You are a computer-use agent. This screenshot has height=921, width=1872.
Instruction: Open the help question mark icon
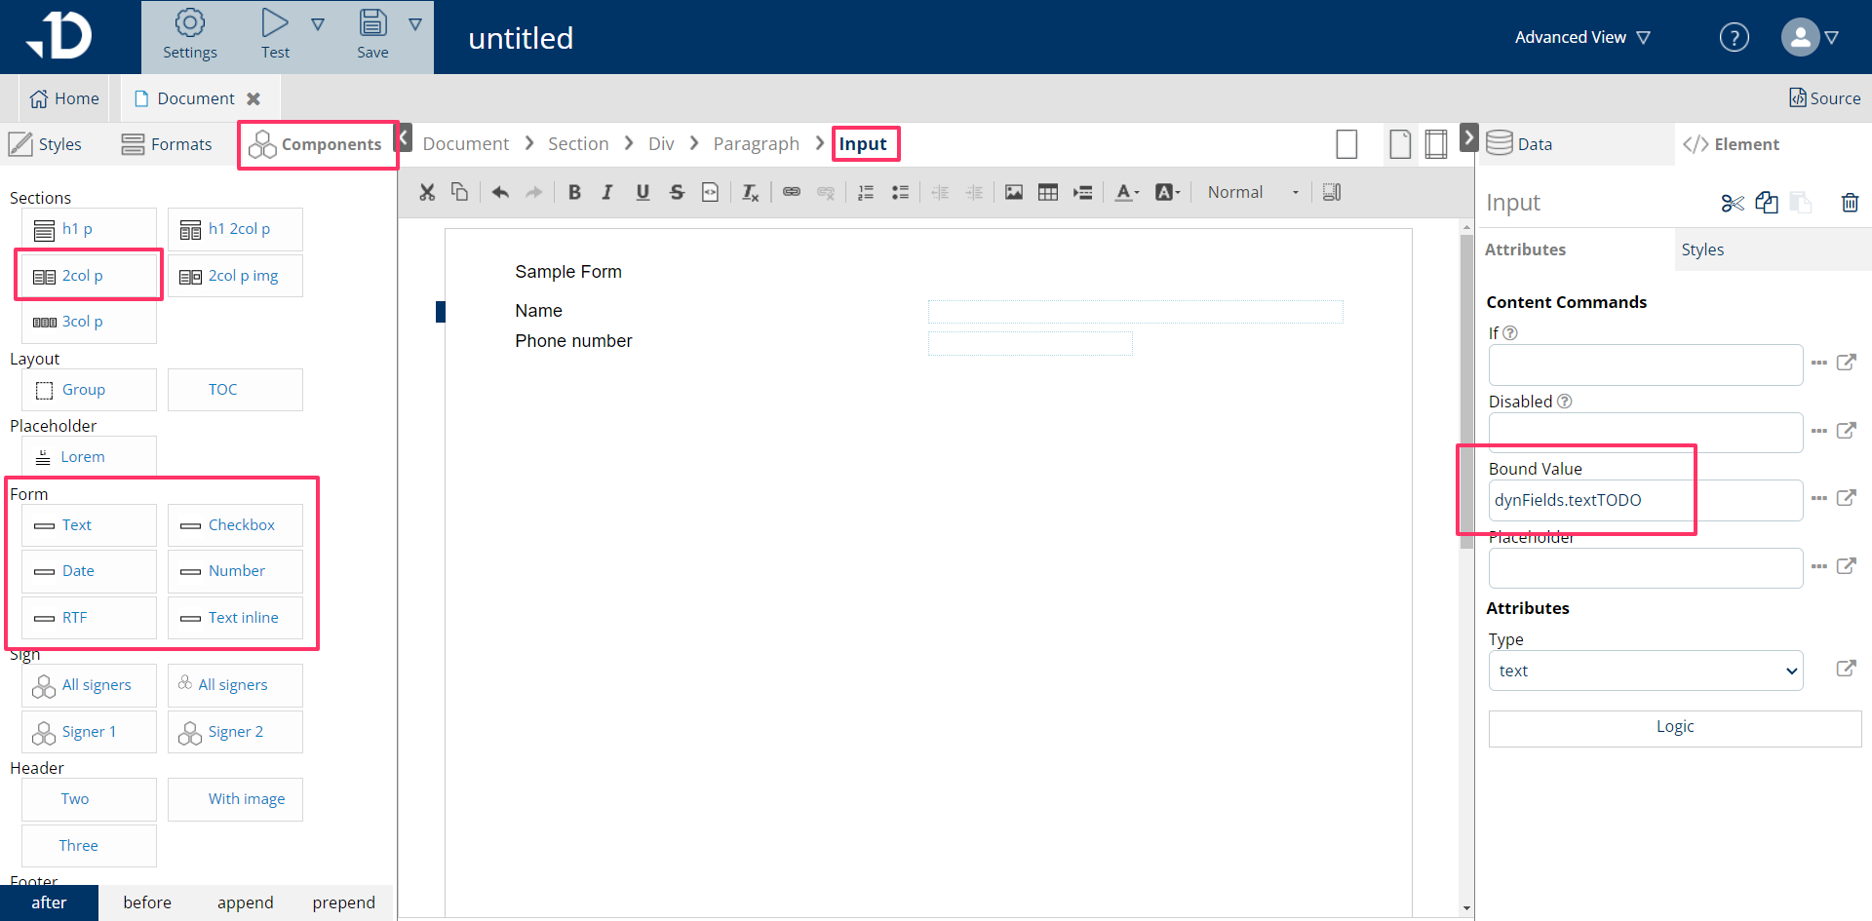coord(1734,37)
